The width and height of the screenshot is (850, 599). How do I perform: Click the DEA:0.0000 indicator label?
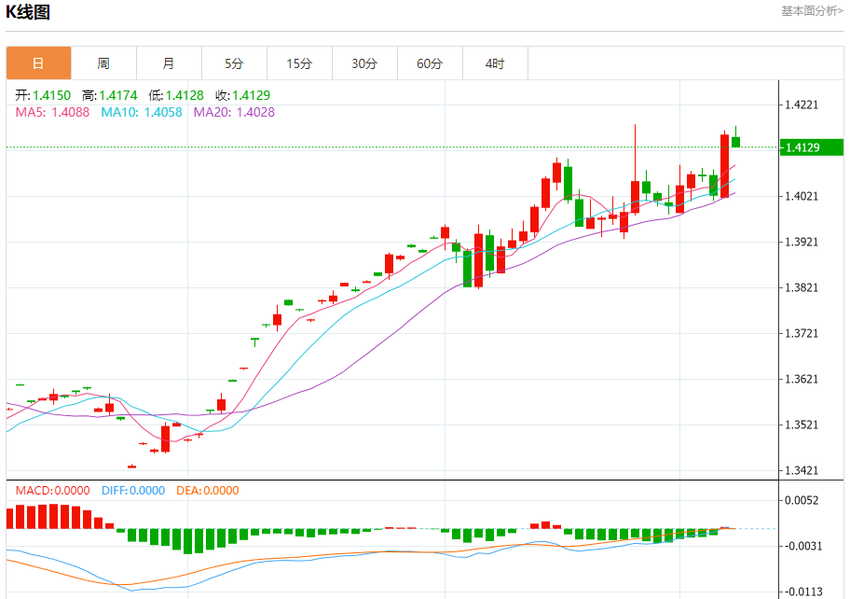208,491
